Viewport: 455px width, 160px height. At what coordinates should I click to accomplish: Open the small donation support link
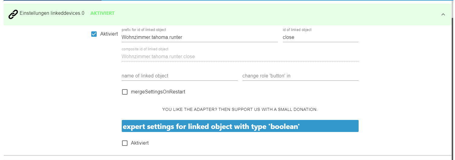tap(240, 110)
